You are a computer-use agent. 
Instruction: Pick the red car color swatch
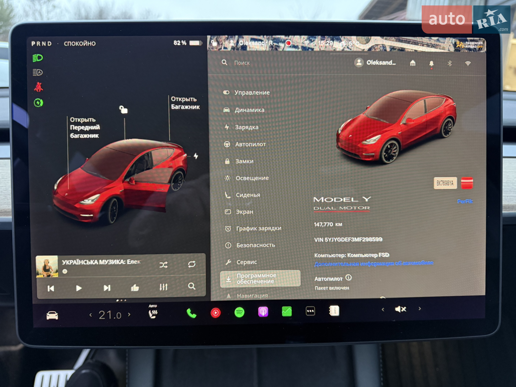(x=467, y=183)
